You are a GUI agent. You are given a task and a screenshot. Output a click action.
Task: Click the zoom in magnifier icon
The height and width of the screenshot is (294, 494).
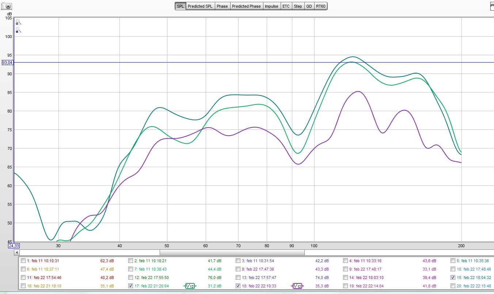18,22
